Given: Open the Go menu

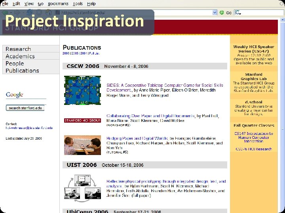Looking at the screenshot, I should pyautogui.click(x=40, y=4).
